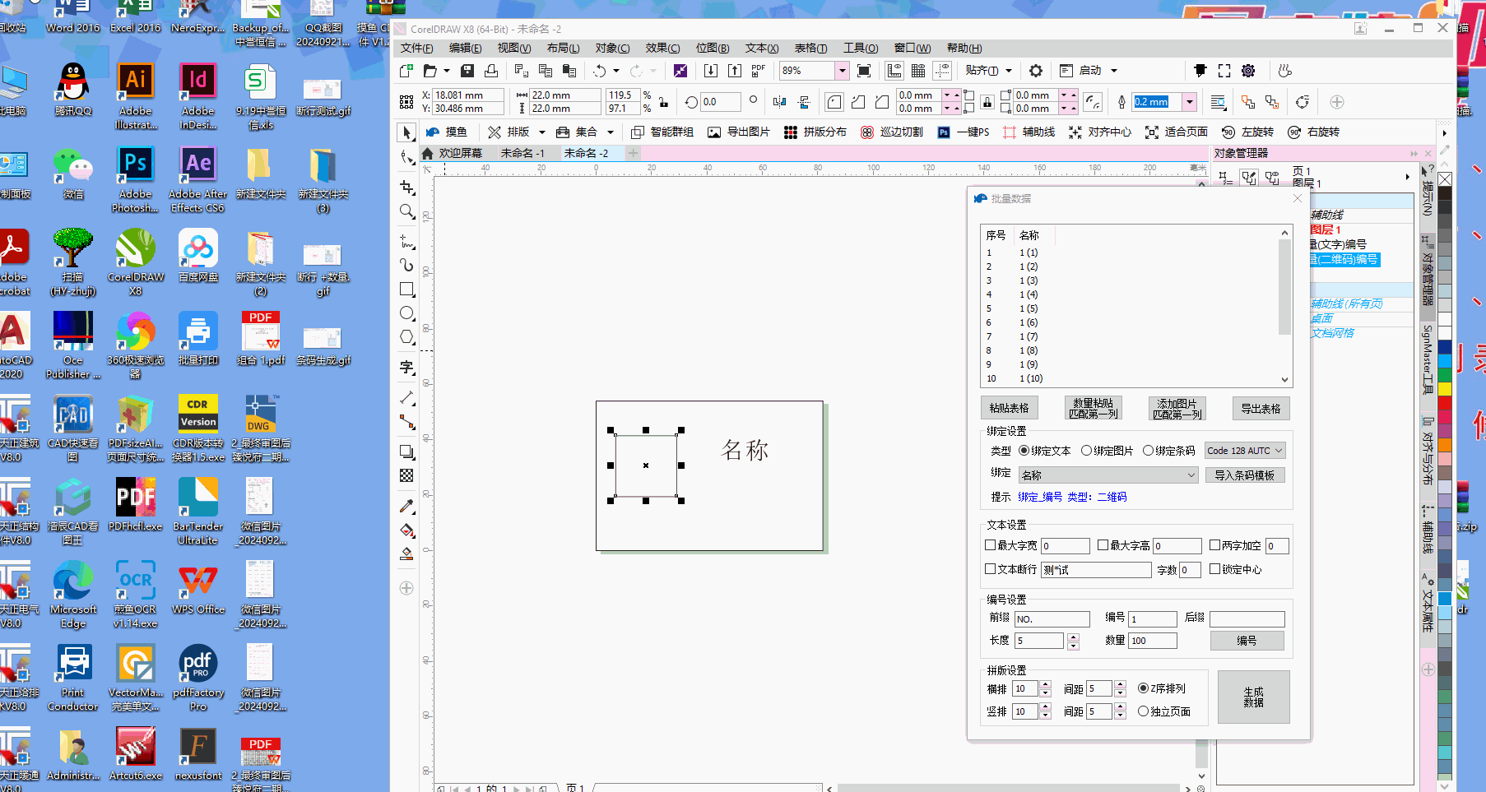Open the Code 128 AUTC dropdown
This screenshot has width=1486, height=792.
pyautogui.click(x=1244, y=451)
